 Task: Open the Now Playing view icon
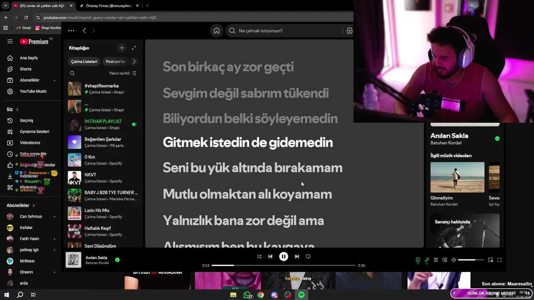tap(418, 260)
